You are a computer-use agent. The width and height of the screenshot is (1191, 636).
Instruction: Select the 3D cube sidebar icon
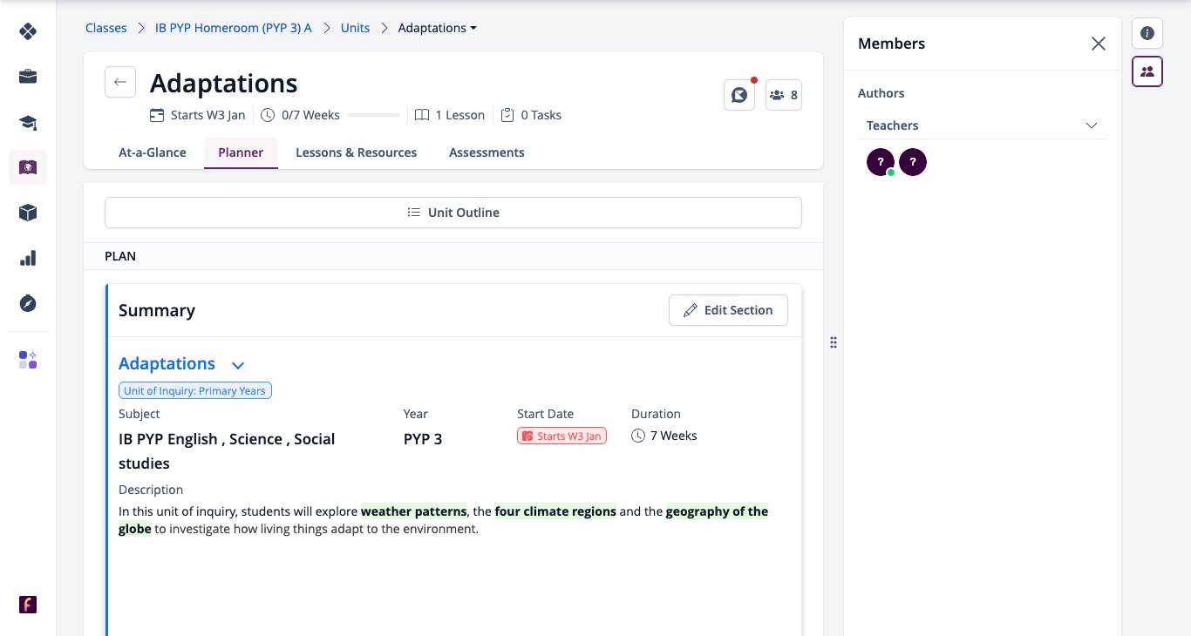click(x=28, y=213)
